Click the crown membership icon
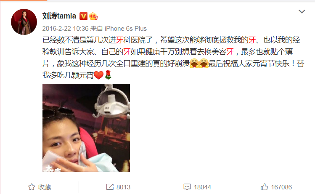The image size is (315, 194). pyautogui.click(x=93, y=16)
